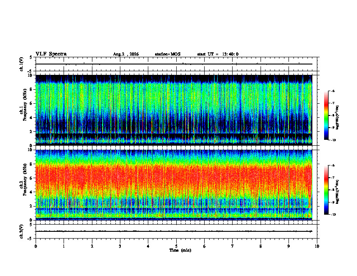Click inside the ch.2 spectrogram panel

click(174, 185)
